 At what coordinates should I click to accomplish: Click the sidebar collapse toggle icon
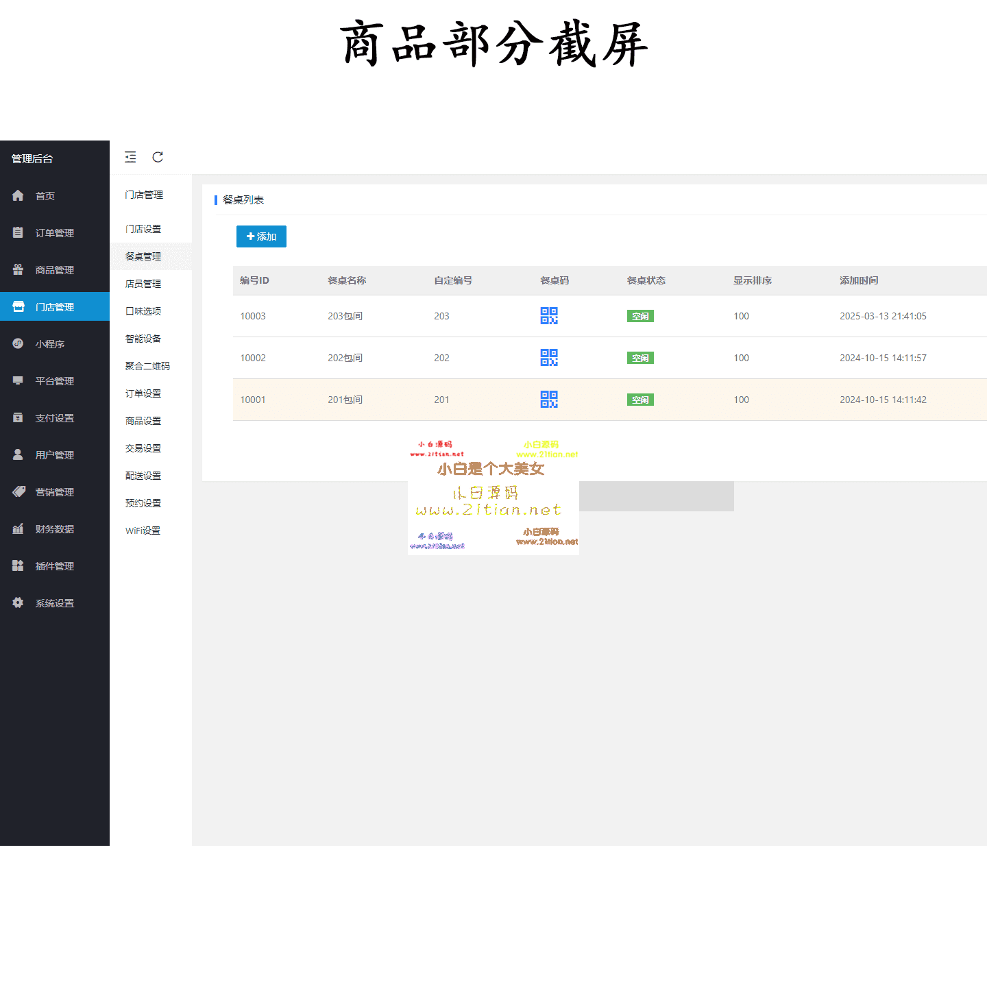[x=130, y=157]
